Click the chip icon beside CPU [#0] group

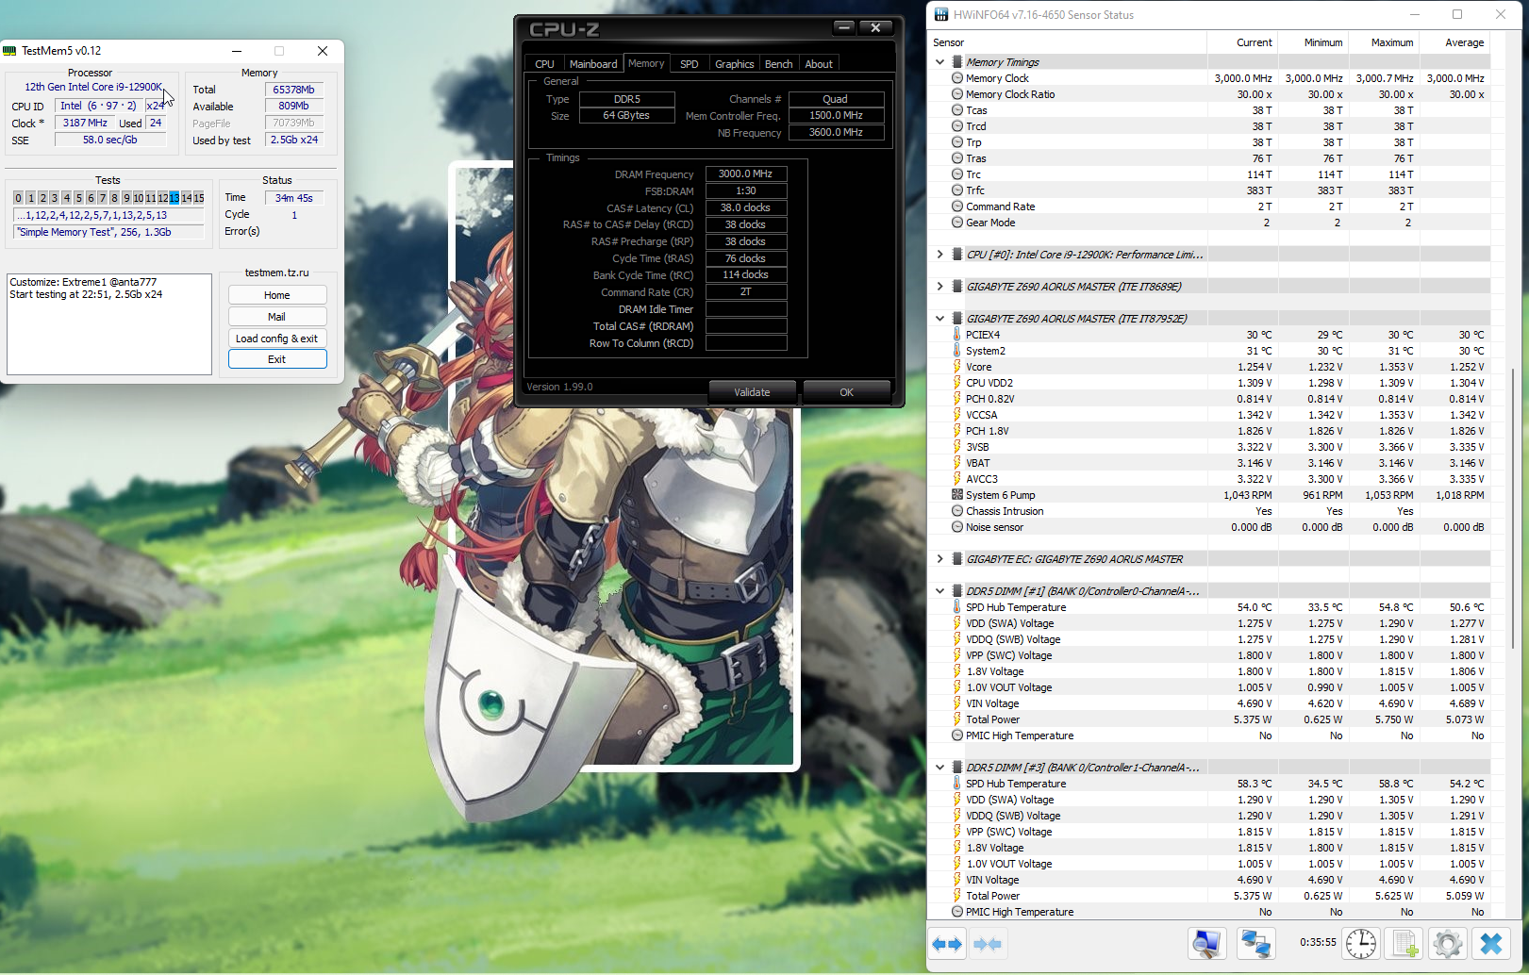957,255
